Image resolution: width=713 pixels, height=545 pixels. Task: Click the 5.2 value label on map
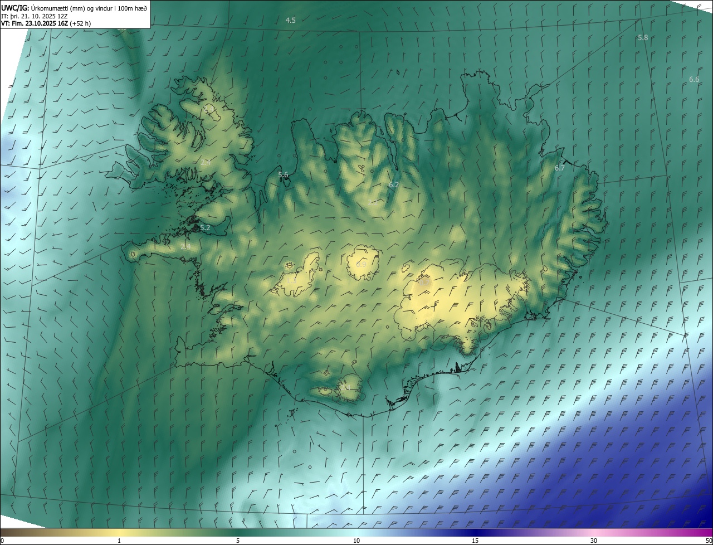click(205, 227)
